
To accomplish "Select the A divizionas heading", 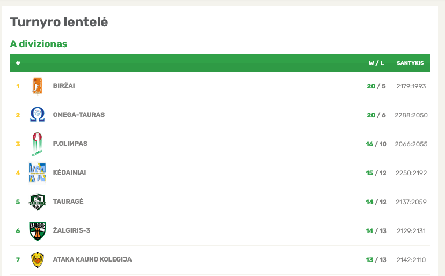I will point(39,44).
